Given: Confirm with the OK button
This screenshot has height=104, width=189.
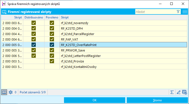Looking at the screenshot, I should click(94, 100).
